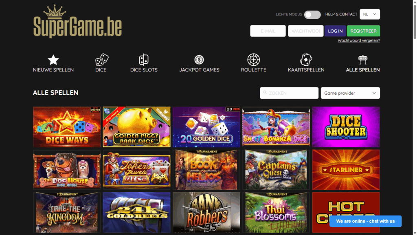Click the Log In button
Screen dimensions: 417x235
coord(335,31)
